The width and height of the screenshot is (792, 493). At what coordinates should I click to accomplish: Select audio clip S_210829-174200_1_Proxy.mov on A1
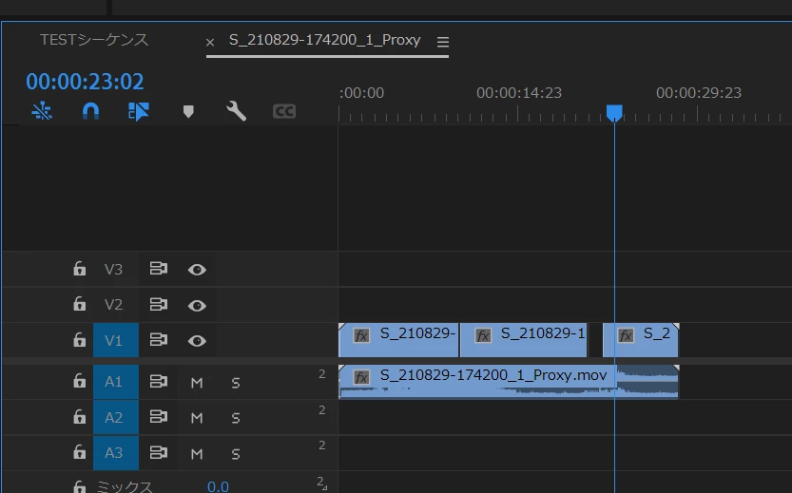(509, 382)
